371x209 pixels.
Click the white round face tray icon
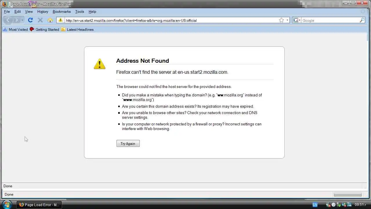[x=334, y=205]
